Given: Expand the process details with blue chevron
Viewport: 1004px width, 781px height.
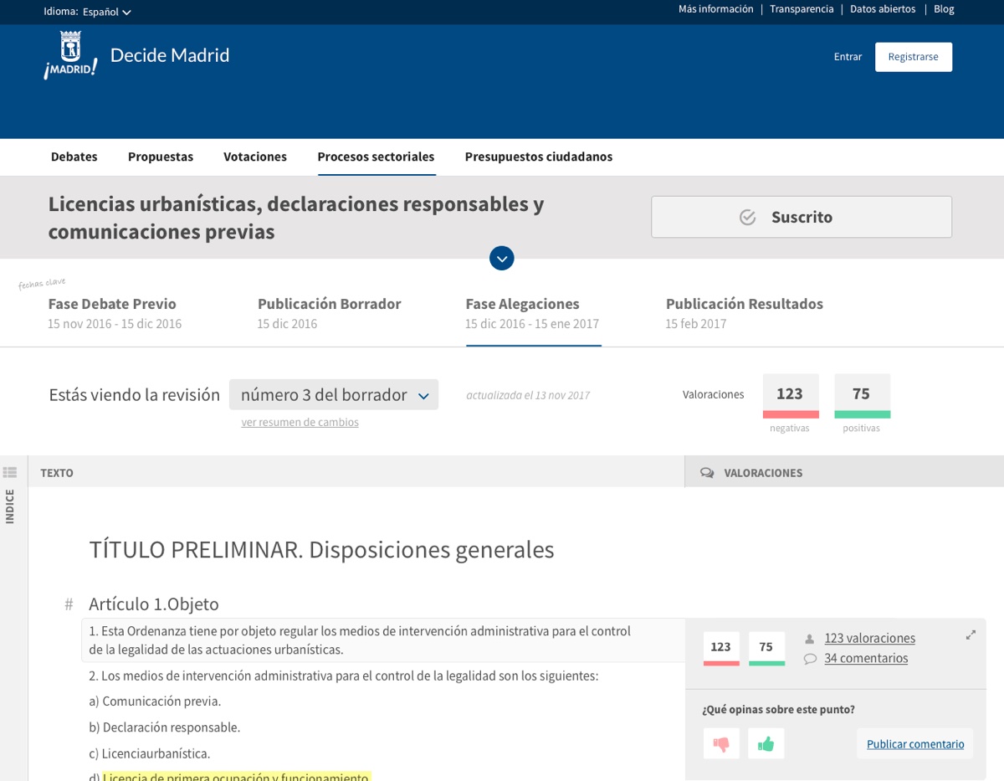Looking at the screenshot, I should [501, 259].
